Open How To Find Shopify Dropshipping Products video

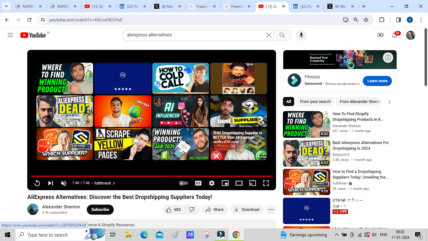(x=358, y=117)
